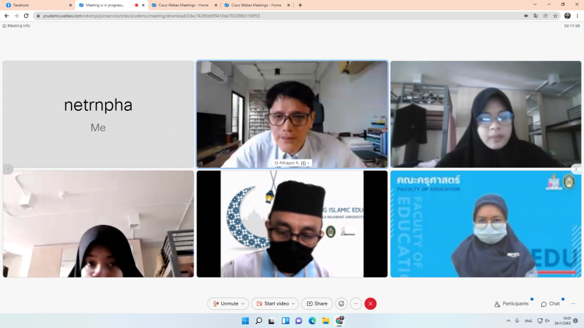
Task: Open a new browser tab
Action: click(x=300, y=5)
